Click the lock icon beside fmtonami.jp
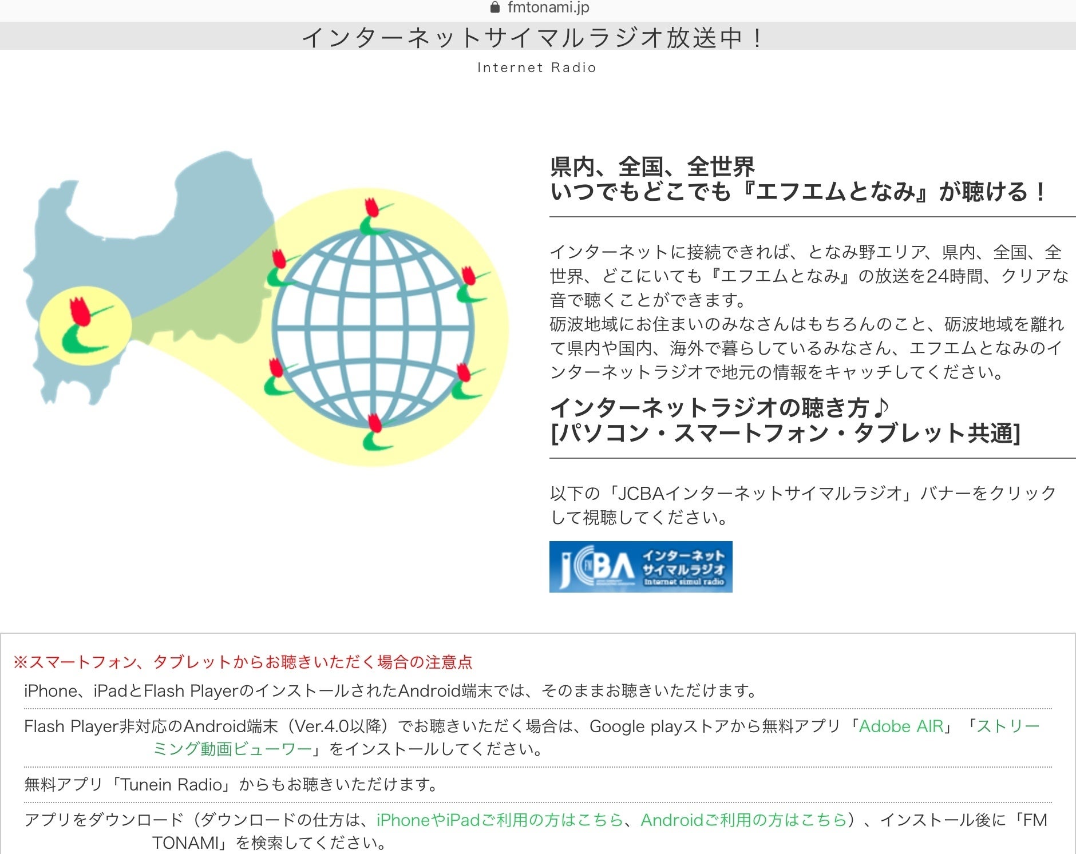 tap(495, 7)
